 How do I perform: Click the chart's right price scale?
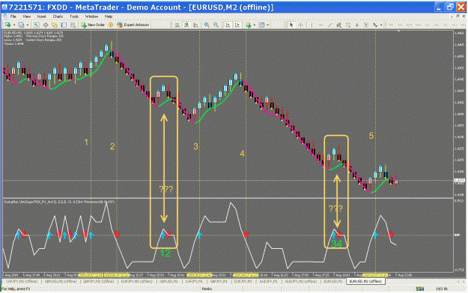click(460, 114)
